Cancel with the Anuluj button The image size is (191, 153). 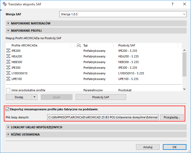point(148,147)
